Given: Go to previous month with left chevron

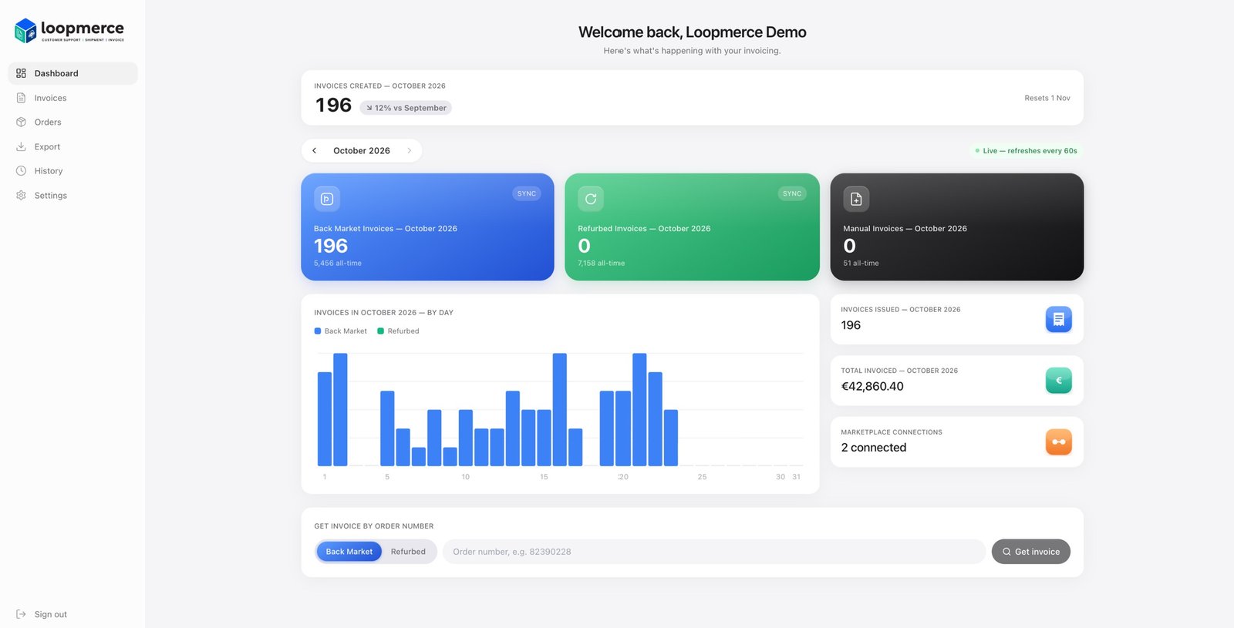Looking at the screenshot, I should 314,151.
